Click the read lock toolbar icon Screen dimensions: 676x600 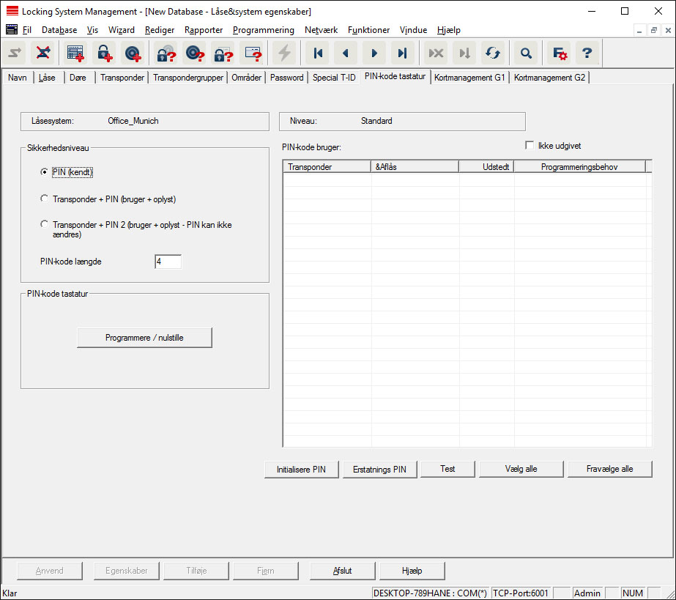point(168,53)
